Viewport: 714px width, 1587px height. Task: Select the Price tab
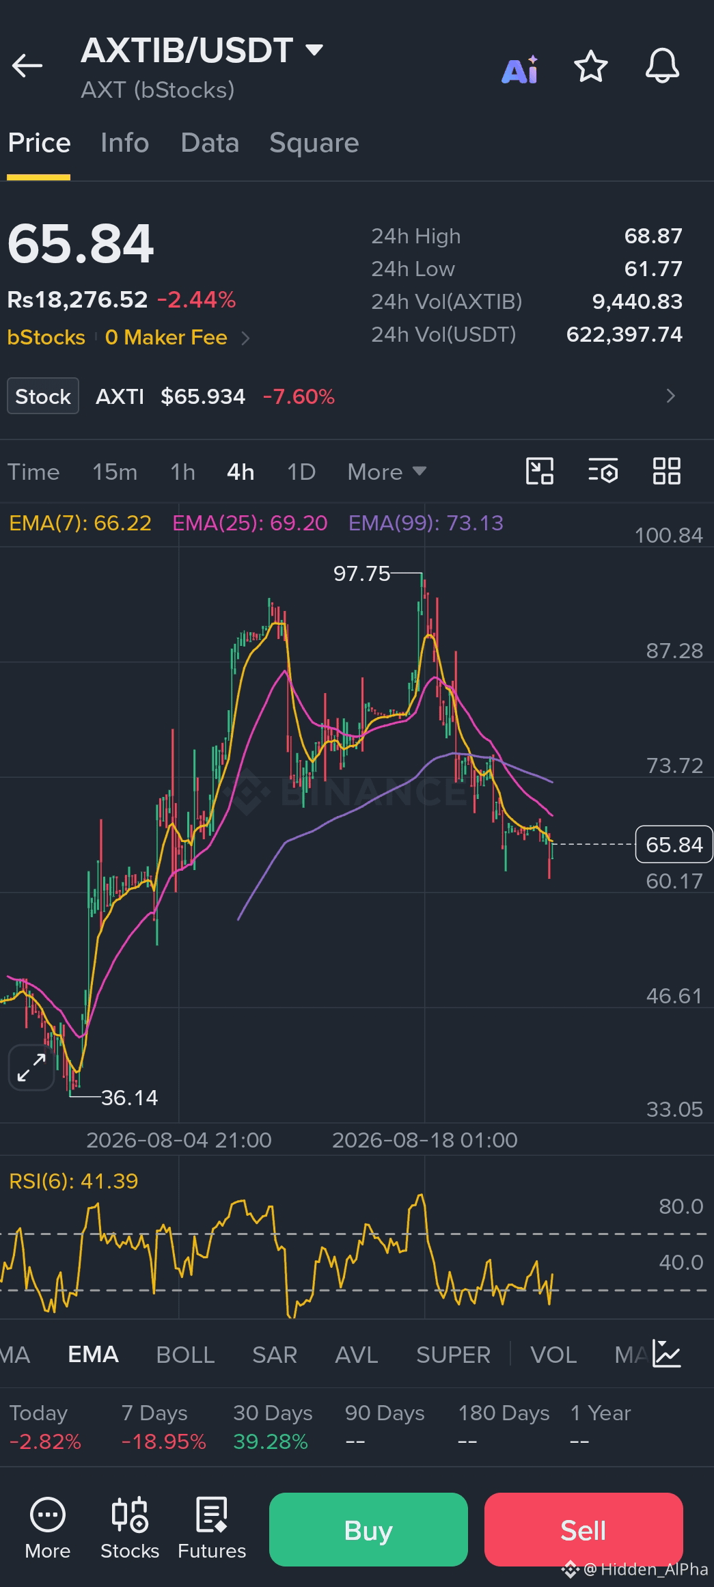coord(39,143)
